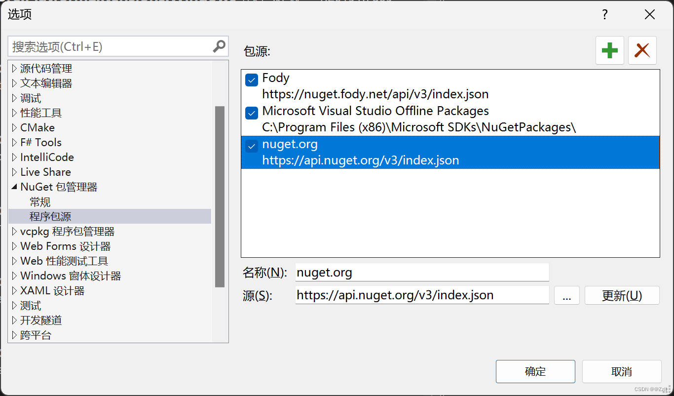Select the Fody entry in the package sources list
The height and width of the screenshot is (396, 674).
(345, 86)
